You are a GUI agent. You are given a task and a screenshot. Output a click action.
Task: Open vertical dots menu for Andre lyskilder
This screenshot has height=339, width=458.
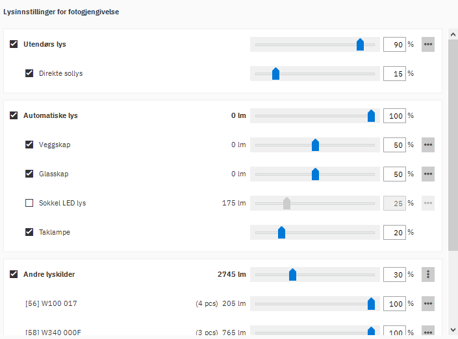tap(427, 274)
